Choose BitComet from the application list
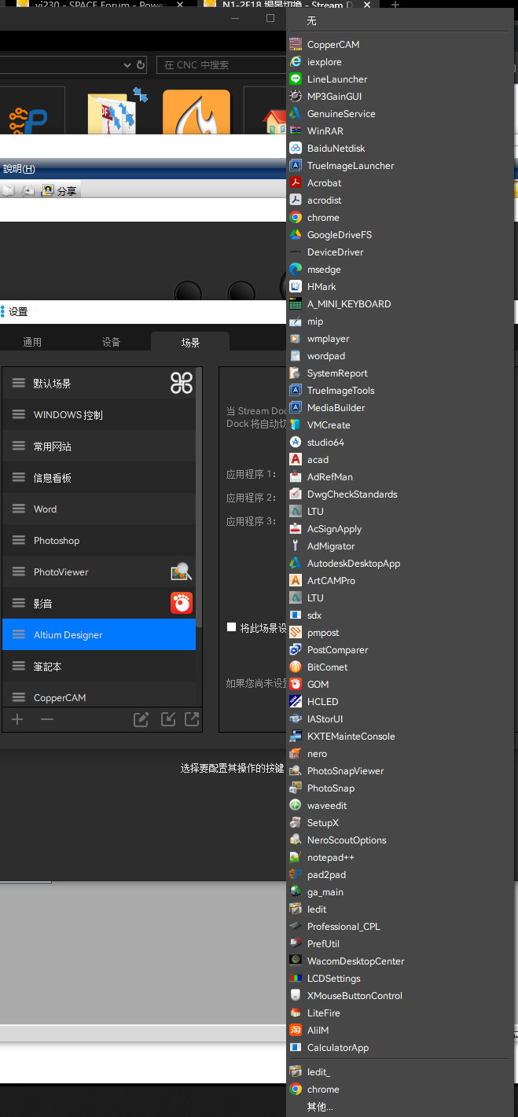 click(402, 667)
